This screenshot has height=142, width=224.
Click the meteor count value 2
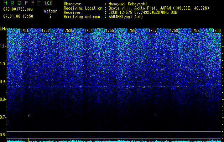[51, 16]
